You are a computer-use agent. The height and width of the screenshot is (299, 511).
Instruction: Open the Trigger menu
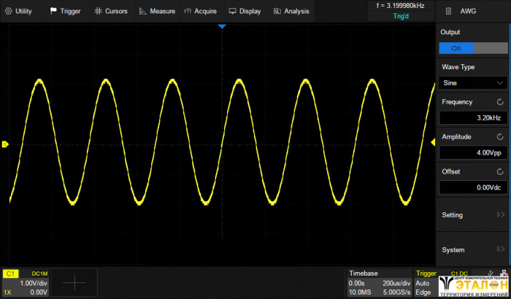click(x=65, y=11)
